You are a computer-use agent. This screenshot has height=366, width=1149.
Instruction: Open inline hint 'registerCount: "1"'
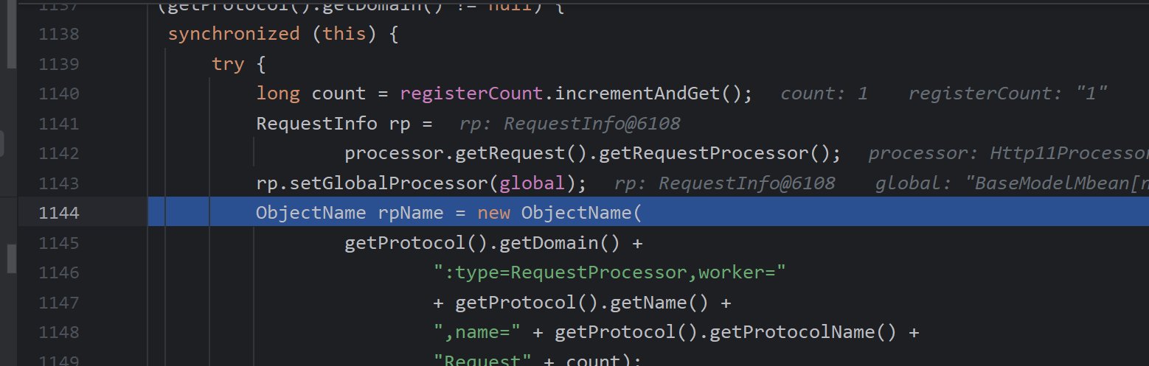[x=1007, y=94]
